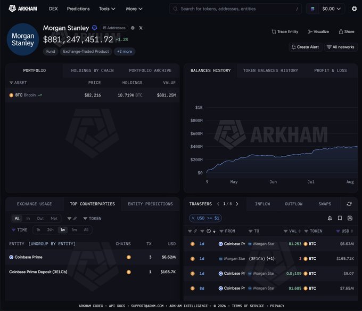Set time range to All
The height and width of the screenshot is (311, 362).
(86, 230)
